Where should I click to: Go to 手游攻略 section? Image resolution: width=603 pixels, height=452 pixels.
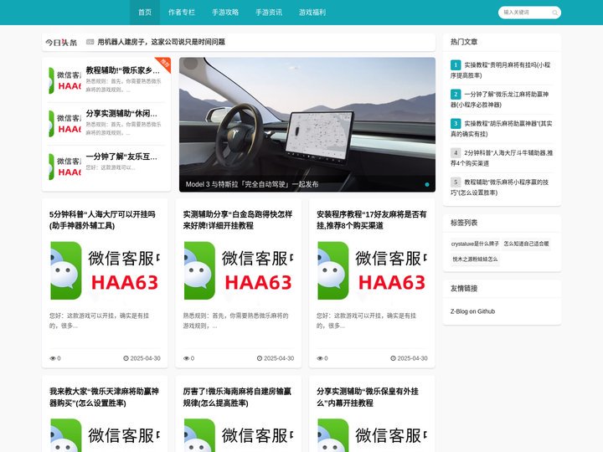[x=225, y=13]
